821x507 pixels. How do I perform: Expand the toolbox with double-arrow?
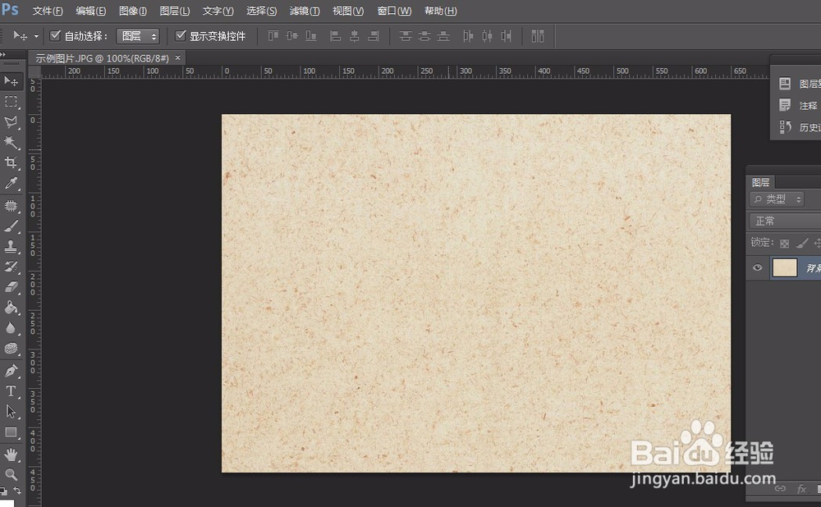click(3, 54)
